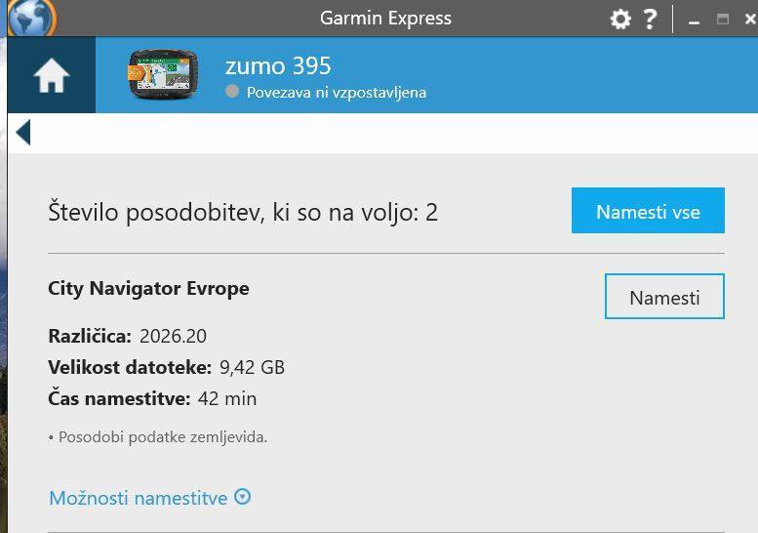758x533 pixels.
Task: Open the Možnosti namestitve link
Action: point(139,498)
